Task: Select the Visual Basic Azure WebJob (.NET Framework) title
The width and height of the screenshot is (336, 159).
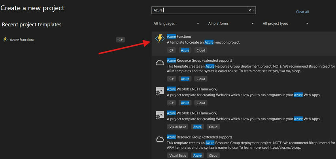Action: point(192,113)
